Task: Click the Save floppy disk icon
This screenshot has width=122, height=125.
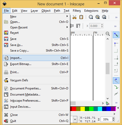Action: (6, 39)
